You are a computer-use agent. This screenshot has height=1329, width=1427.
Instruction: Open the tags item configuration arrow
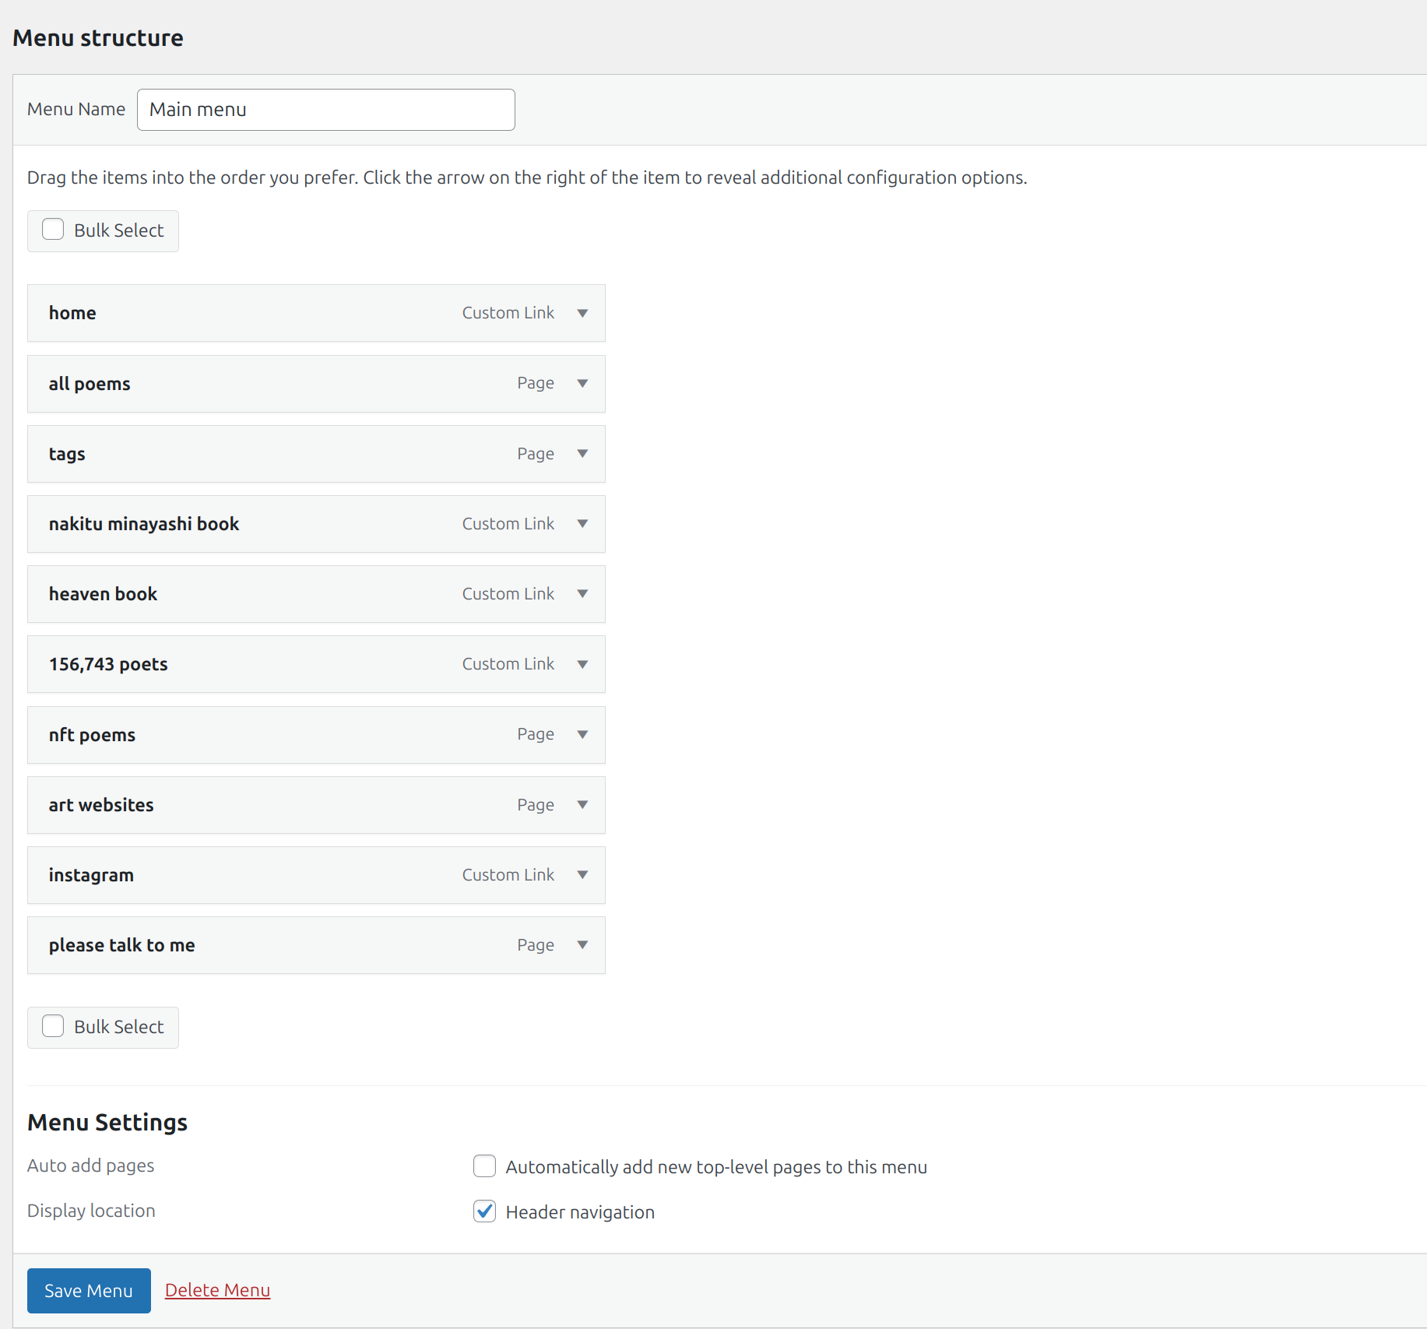tap(582, 453)
